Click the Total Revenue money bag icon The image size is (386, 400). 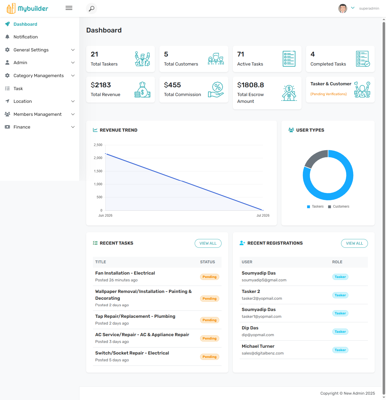point(142,90)
